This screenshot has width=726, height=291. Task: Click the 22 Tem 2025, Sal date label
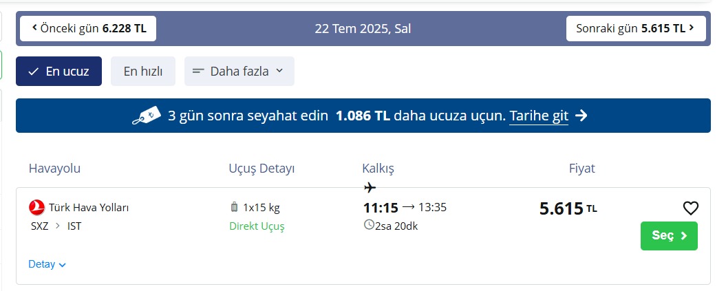click(x=363, y=29)
